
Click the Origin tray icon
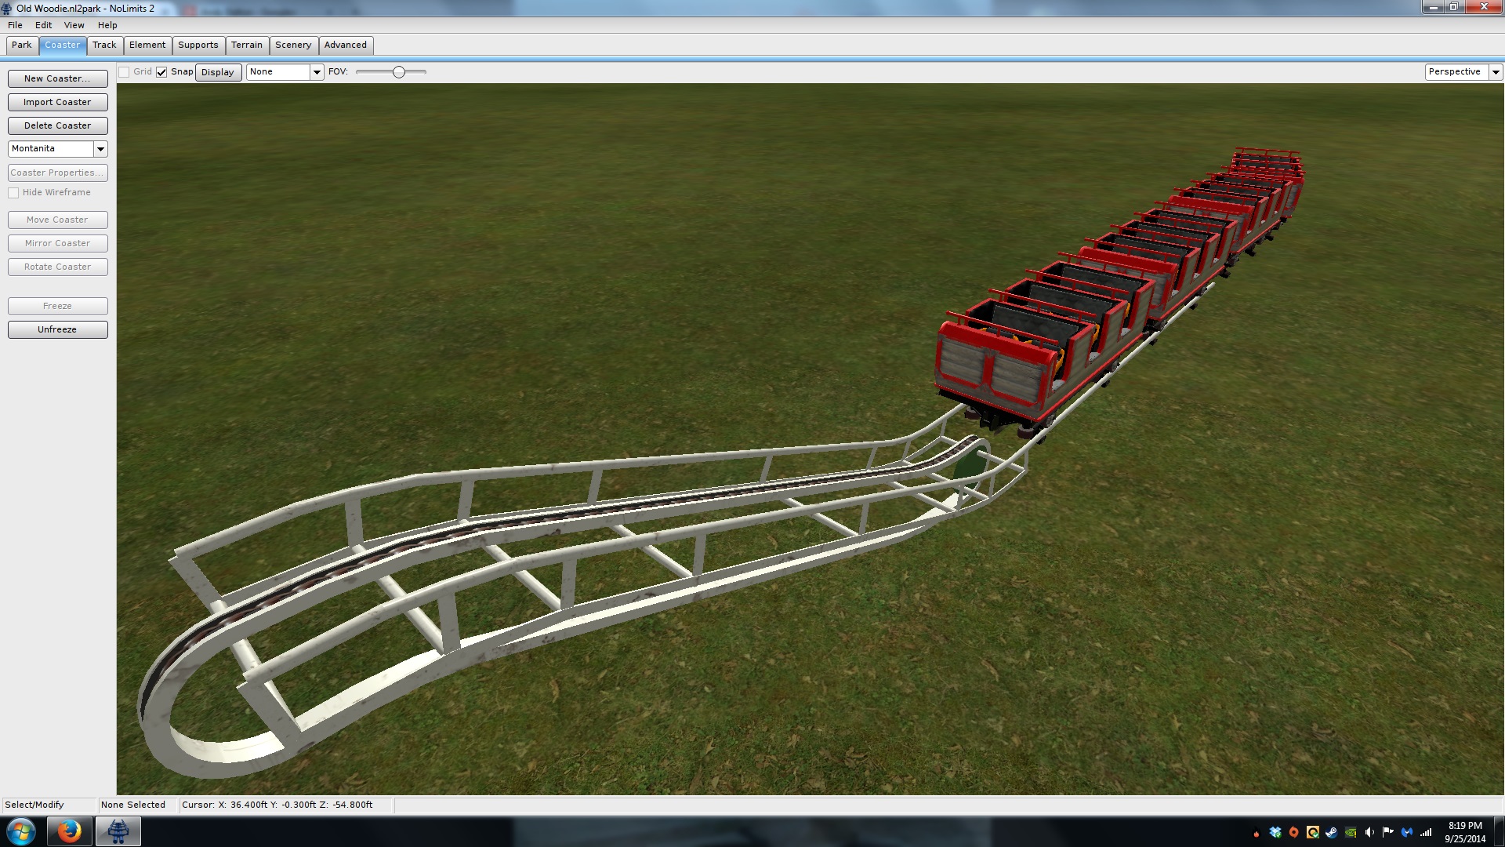tap(1294, 832)
